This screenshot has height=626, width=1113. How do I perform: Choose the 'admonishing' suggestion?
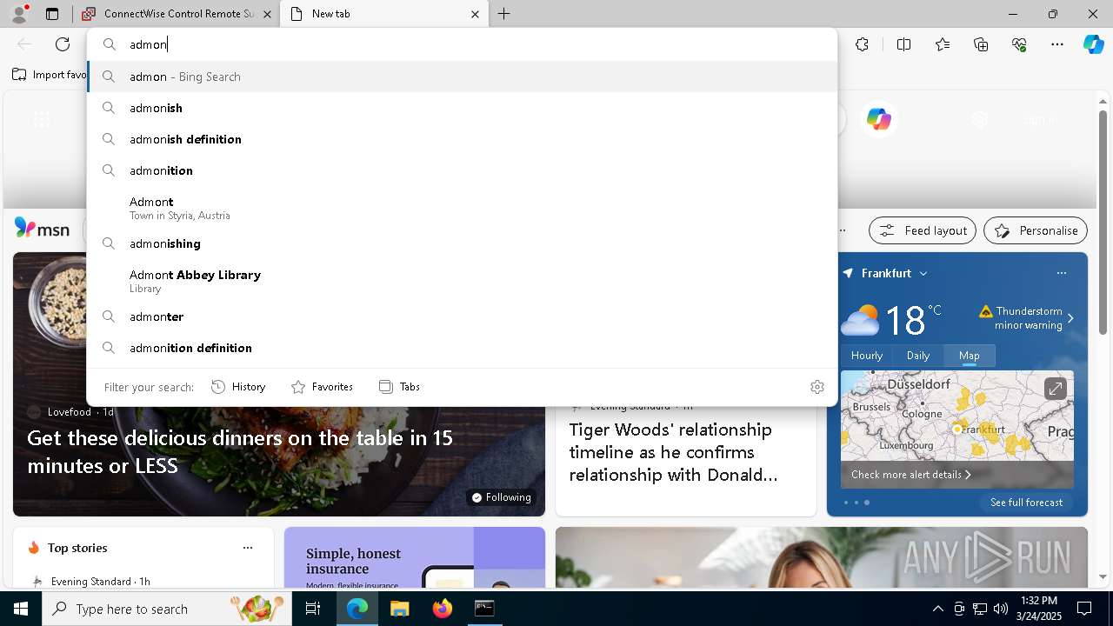463,243
